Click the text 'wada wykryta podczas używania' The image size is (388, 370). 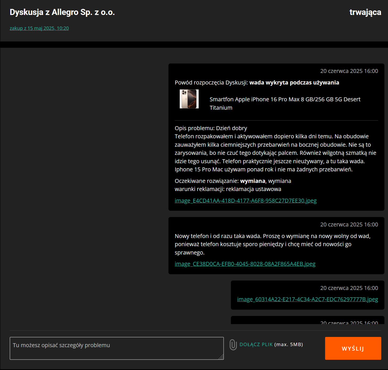pyautogui.click(x=294, y=83)
